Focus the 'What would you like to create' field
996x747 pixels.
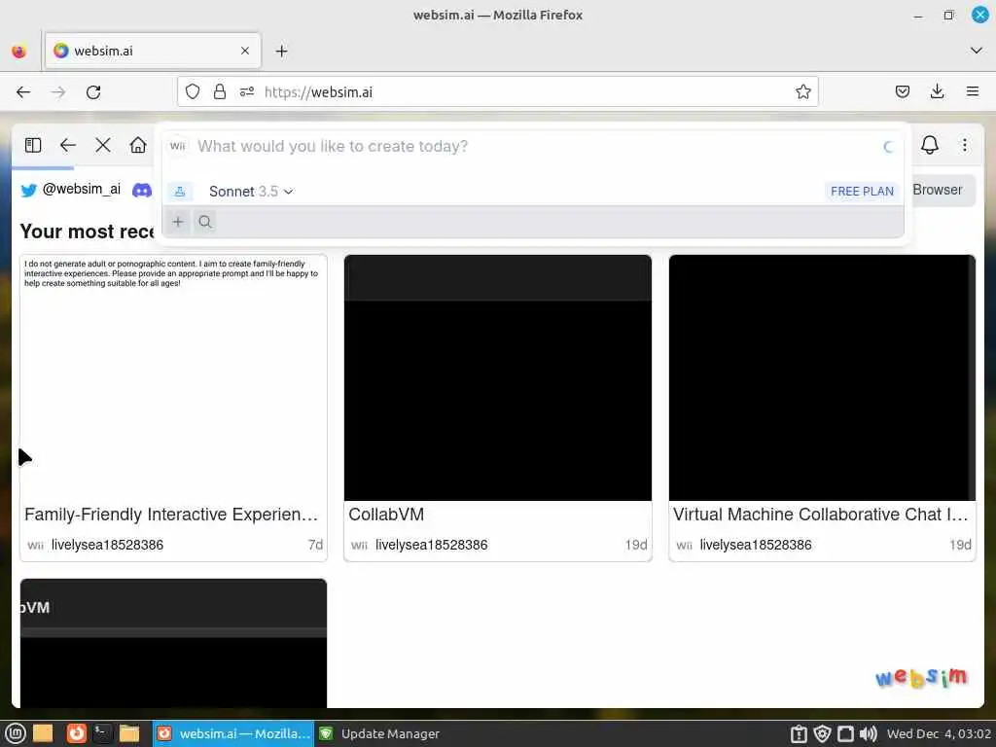pos(534,146)
